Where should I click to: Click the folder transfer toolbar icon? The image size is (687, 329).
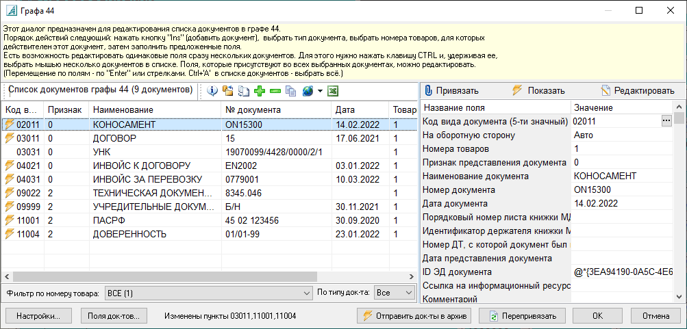tap(228, 91)
